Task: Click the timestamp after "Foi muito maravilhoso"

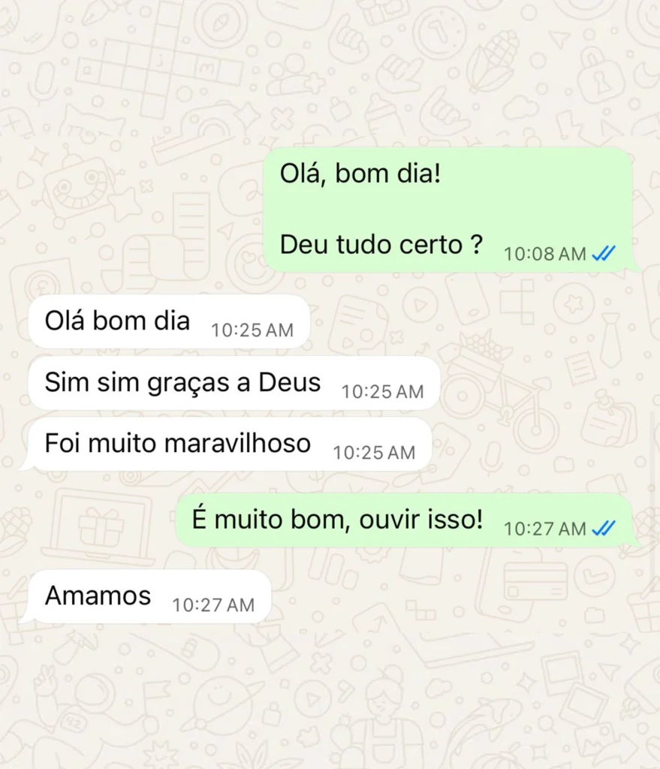Action: coord(374,452)
